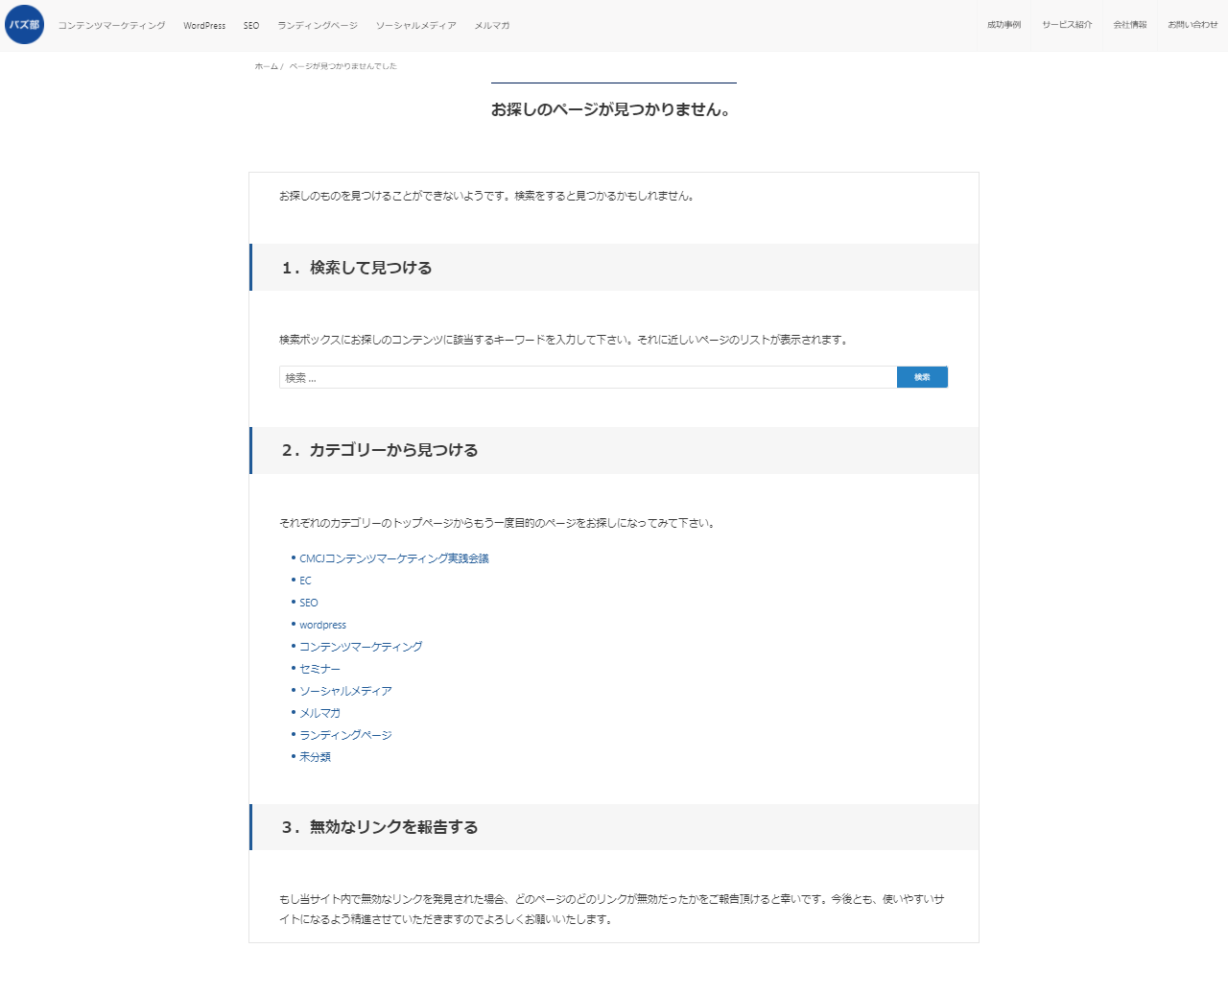The height and width of the screenshot is (996, 1228).
Task: Visit the 成功事例 page link
Action: pos(1004,25)
